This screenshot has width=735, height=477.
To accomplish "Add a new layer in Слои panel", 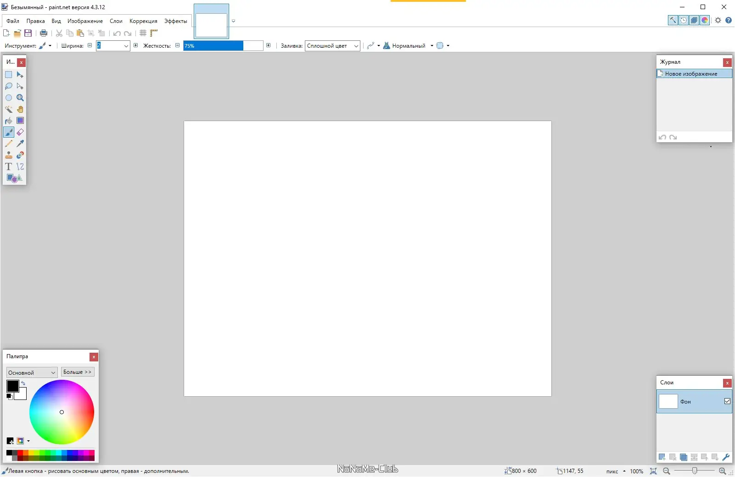I will [x=662, y=457].
